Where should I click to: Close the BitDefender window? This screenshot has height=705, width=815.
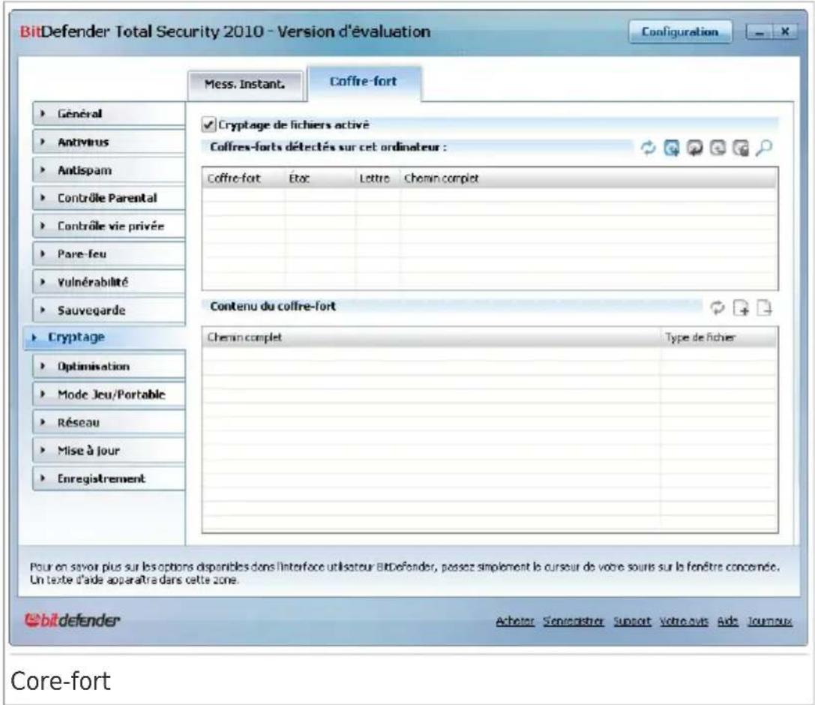point(785,32)
